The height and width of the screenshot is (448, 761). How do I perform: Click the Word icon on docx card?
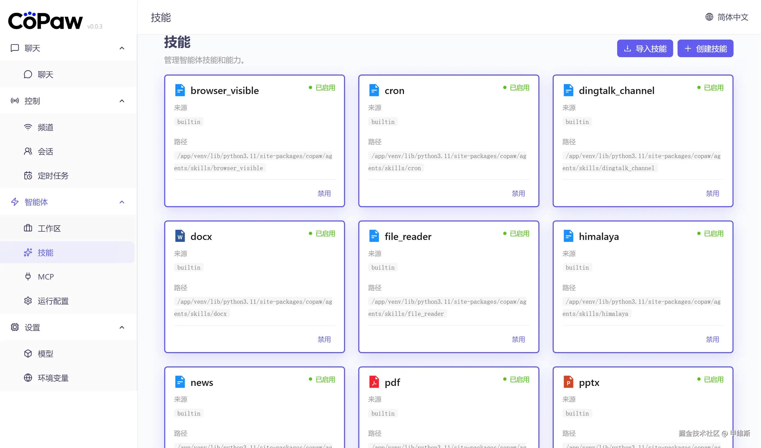pyautogui.click(x=180, y=236)
